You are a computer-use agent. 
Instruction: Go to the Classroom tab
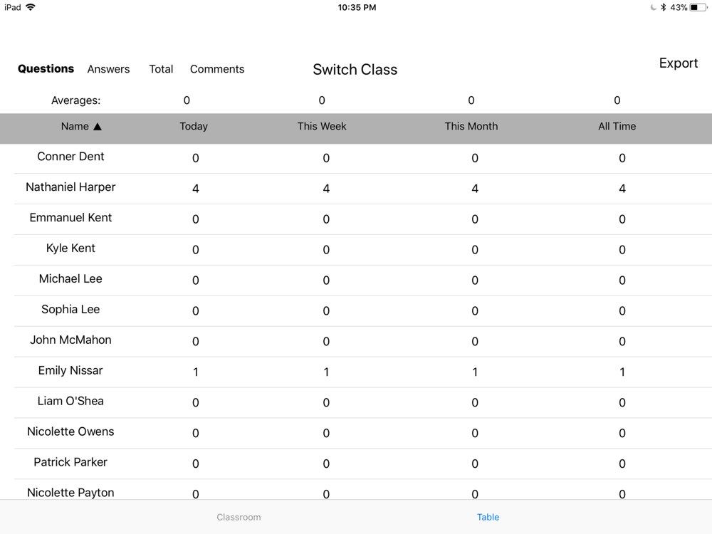pos(239,517)
